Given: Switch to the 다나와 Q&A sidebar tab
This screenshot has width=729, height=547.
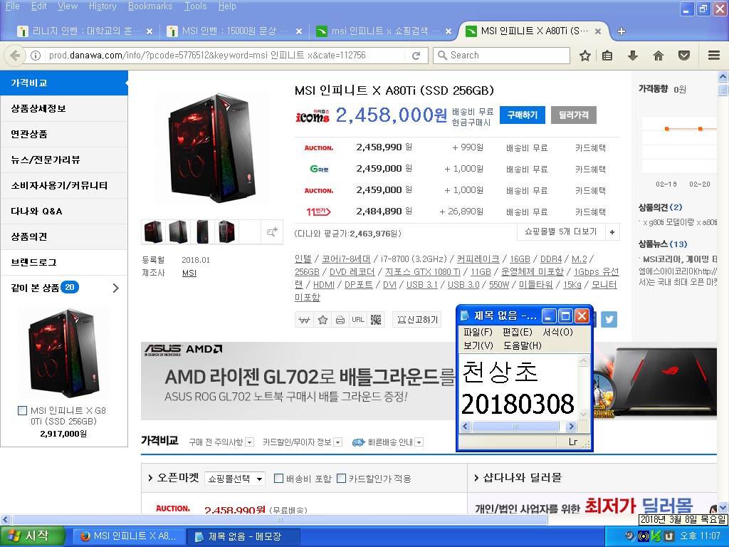Looking at the screenshot, I should 64,211.
